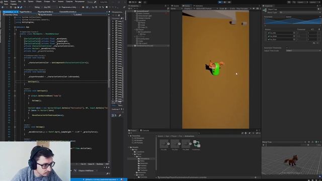Click Fox_Run motion object picker
The image size is (322, 181).
click(294, 39)
